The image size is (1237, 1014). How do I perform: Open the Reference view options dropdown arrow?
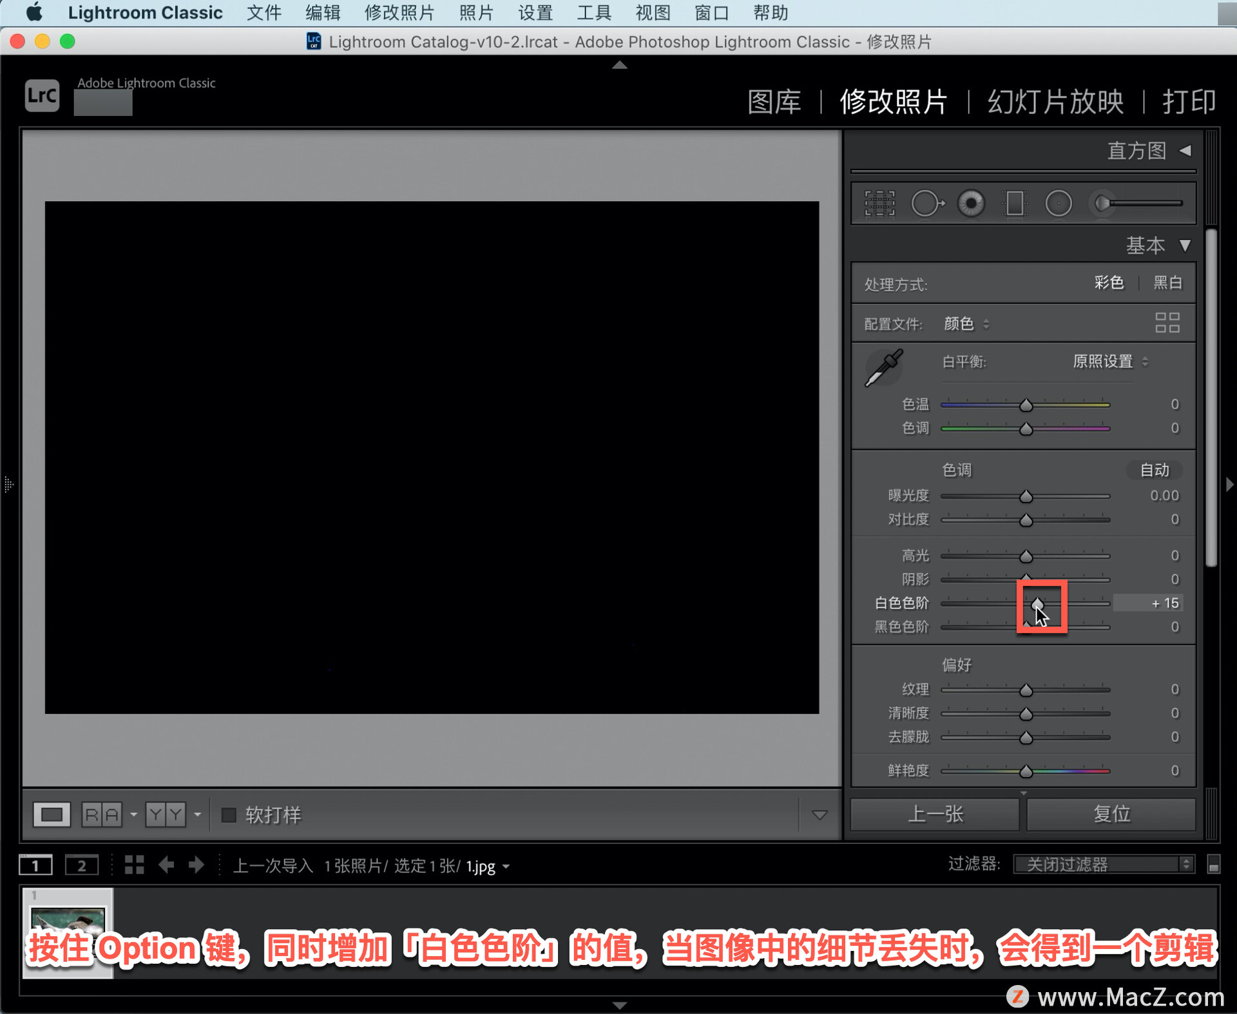point(133,815)
